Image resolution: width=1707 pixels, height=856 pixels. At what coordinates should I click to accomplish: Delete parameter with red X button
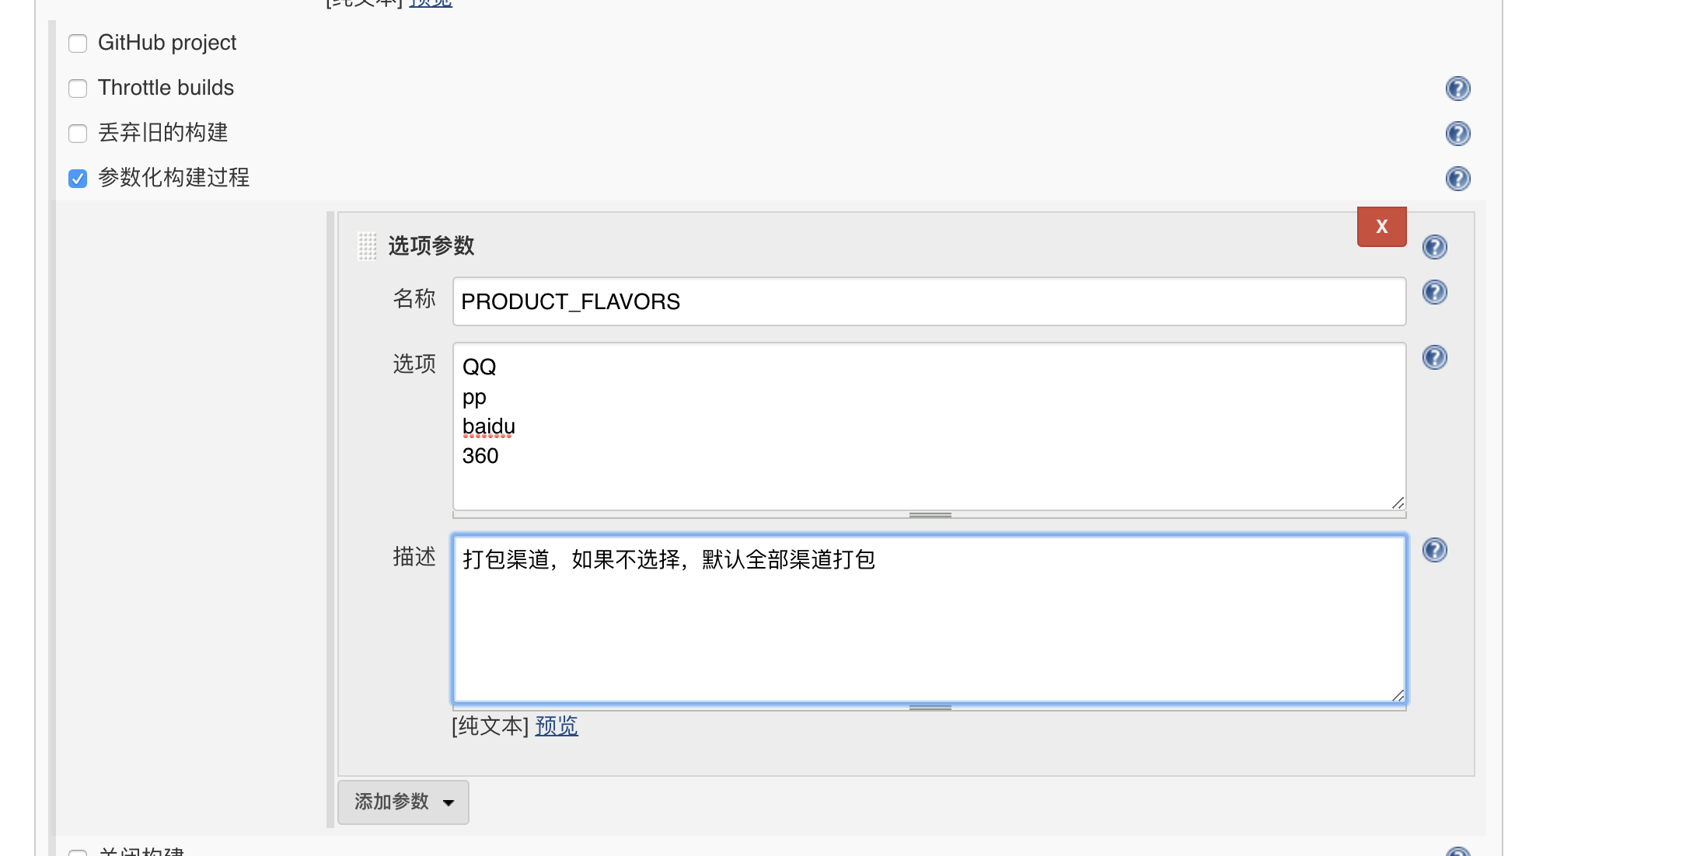coord(1381,227)
